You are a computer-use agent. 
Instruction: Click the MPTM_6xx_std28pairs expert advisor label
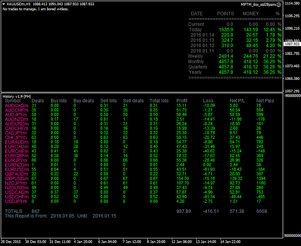tap(259, 5)
